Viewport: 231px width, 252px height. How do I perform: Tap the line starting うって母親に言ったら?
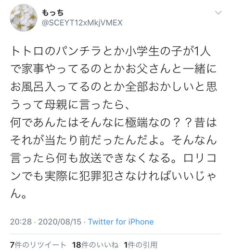(70, 105)
